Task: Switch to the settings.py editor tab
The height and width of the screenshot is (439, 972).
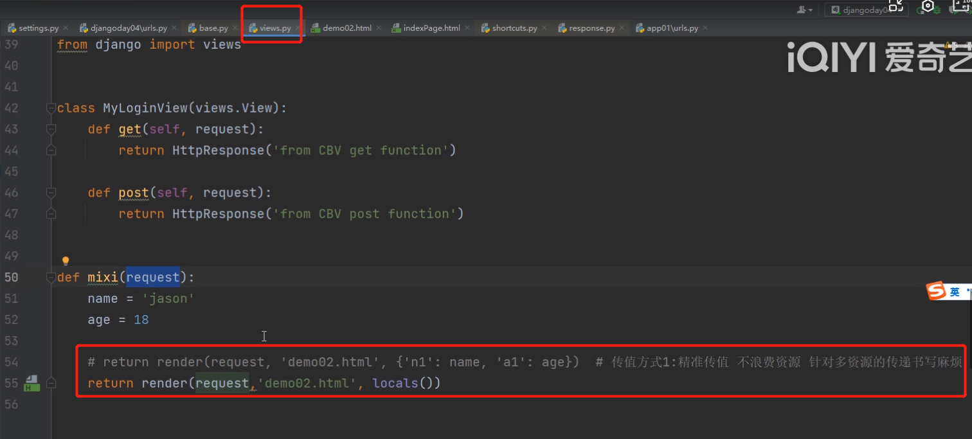Action: click(x=37, y=28)
